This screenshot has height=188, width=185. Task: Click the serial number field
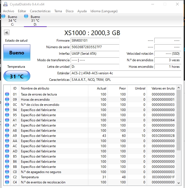(x=95, y=47)
